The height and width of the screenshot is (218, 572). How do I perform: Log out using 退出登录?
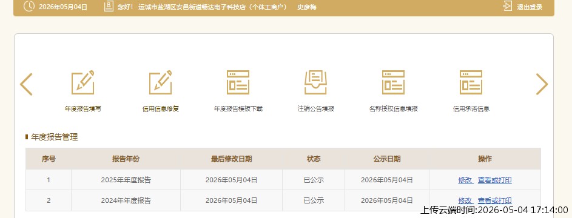click(530, 7)
